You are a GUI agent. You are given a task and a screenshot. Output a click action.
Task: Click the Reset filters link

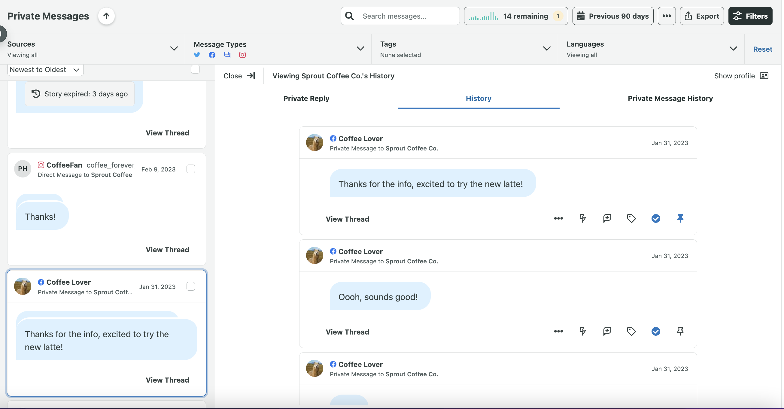tap(762, 49)
